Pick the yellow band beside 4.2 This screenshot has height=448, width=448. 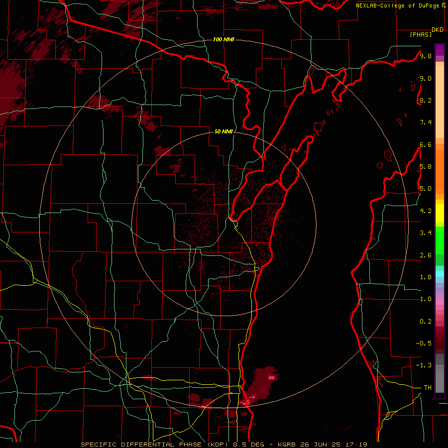(x=440, y=213)
